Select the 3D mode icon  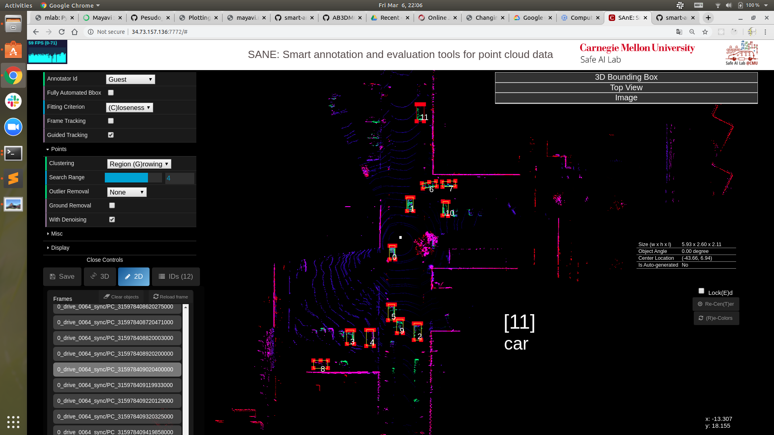(94, 276)
